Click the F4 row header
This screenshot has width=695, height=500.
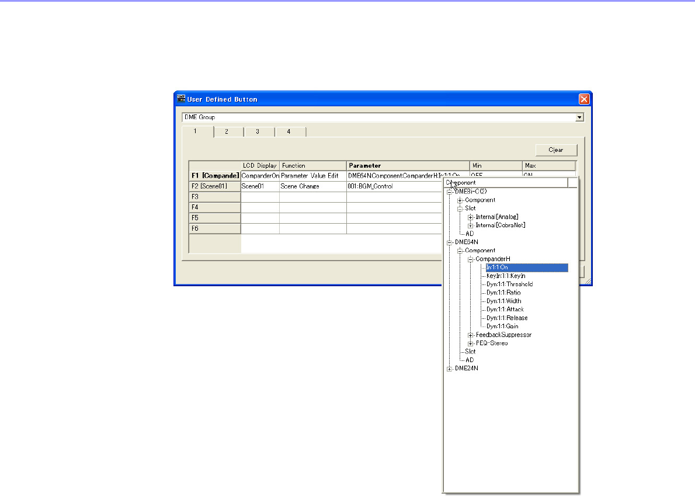pyautogui.click(x=215, y=207)
